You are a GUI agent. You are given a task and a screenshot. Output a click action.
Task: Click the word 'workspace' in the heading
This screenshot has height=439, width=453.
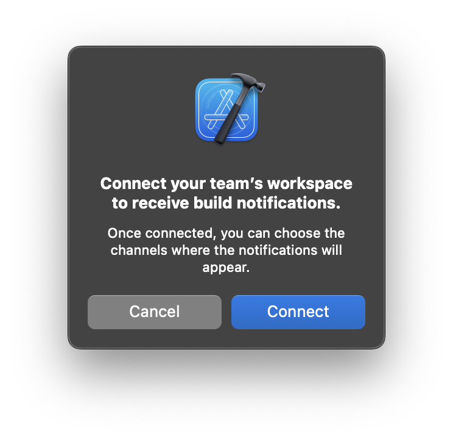(310, 185)
